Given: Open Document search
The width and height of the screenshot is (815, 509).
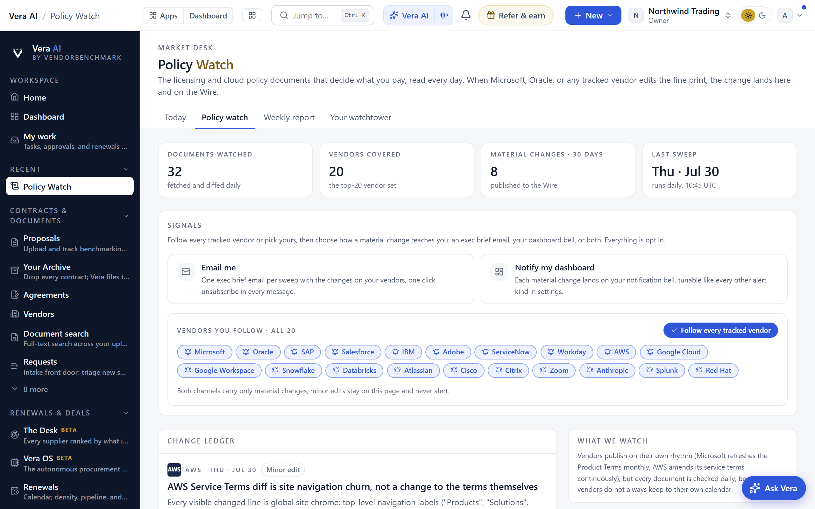Looking at the screenshot, I should click(70, 338).
